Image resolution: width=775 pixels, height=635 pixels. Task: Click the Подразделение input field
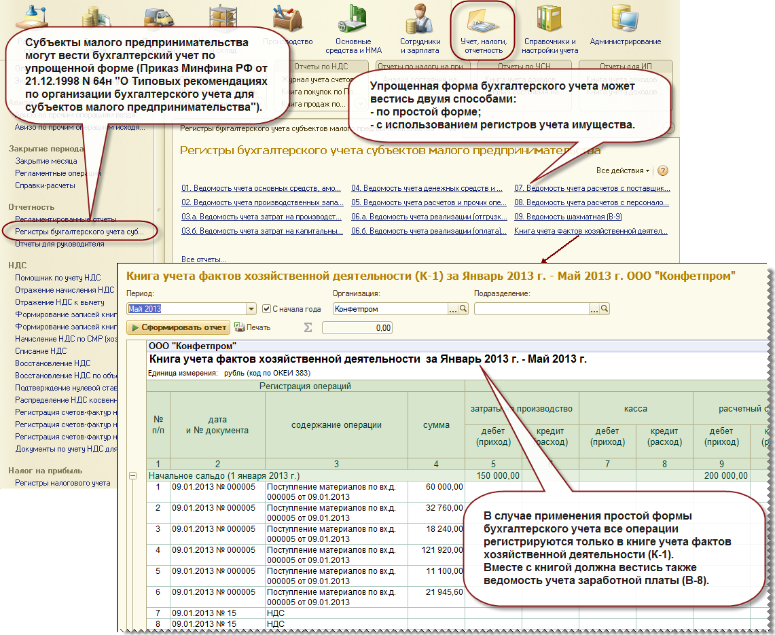(x=532, y=309)
